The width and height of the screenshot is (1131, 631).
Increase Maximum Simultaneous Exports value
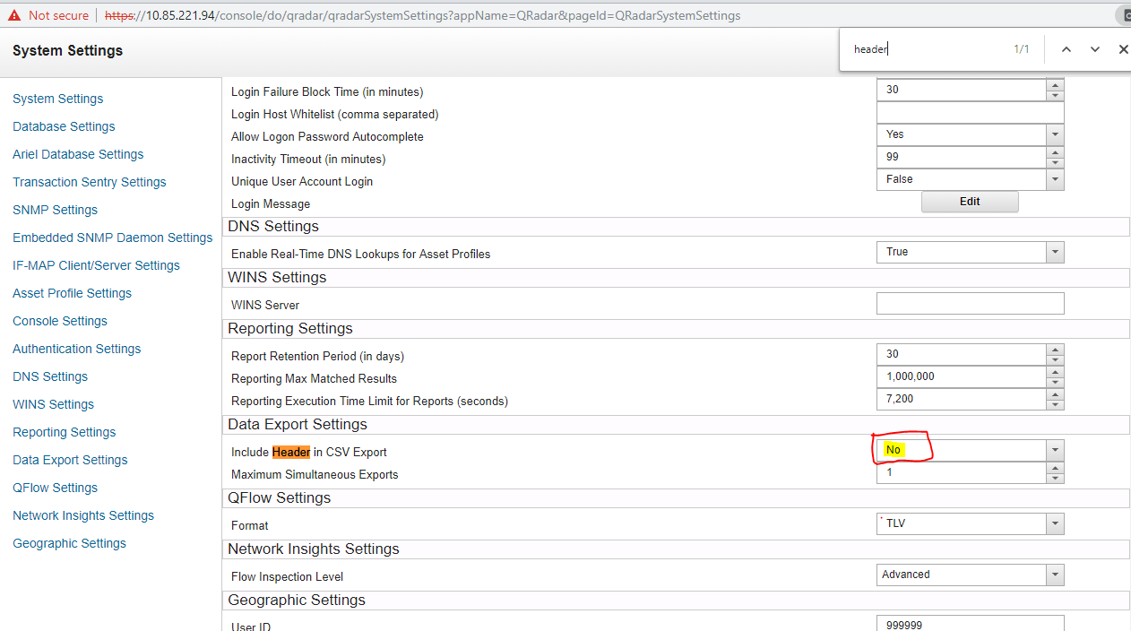pyautogui.click(x=1055, y=468)
